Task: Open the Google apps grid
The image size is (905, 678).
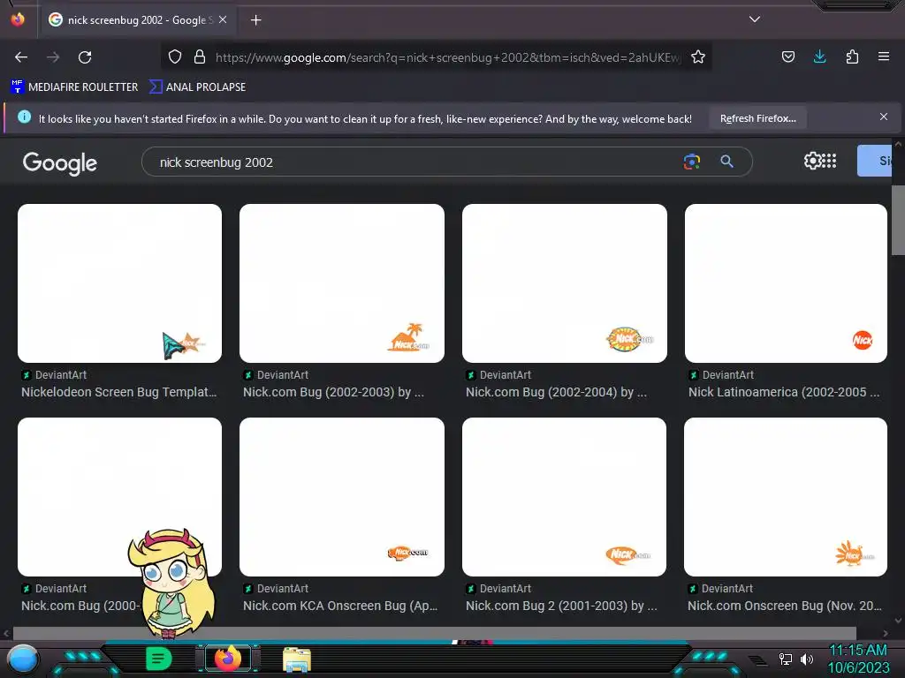Action: tap(829, 161)
